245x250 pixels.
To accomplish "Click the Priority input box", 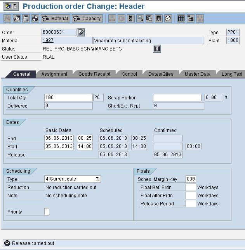I will tap(47, 212).
